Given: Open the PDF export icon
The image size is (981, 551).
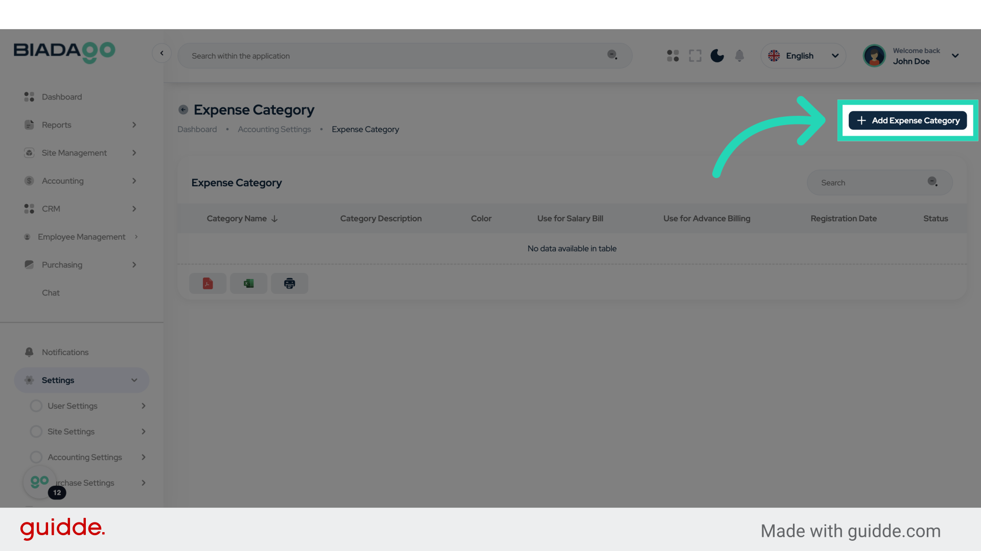Looking at the screenshot, I should pyautogui.click(x=207, y=283).
